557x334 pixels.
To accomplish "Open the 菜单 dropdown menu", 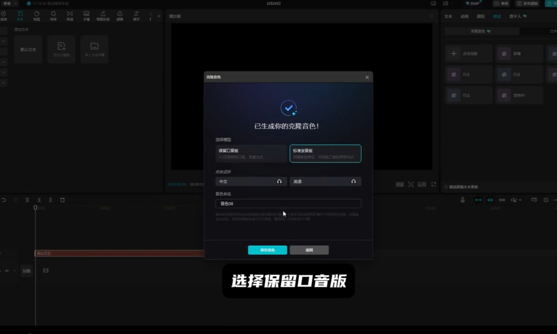I will tap(10, 3).
